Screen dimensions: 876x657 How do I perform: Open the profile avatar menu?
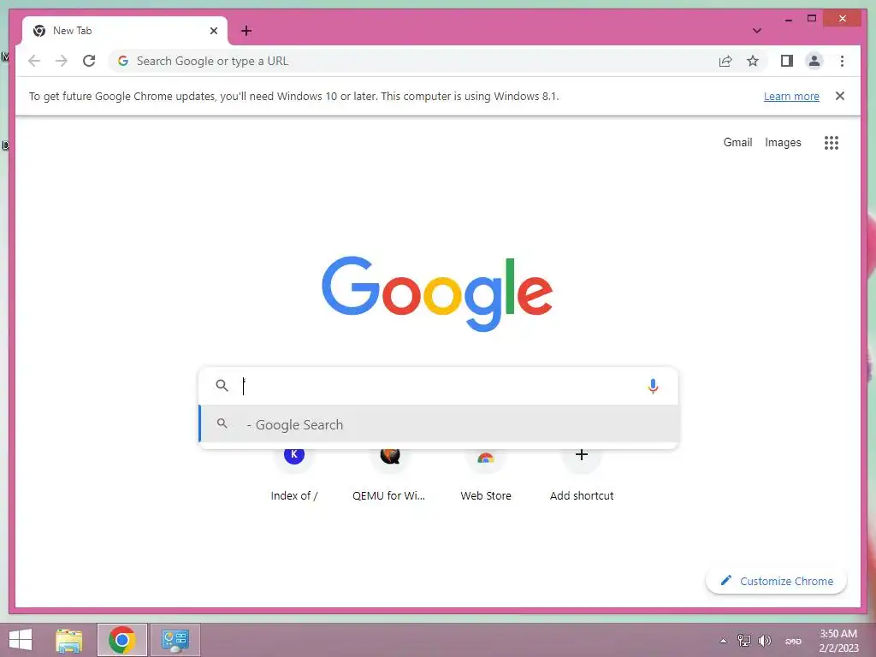(x=814, y=61)
